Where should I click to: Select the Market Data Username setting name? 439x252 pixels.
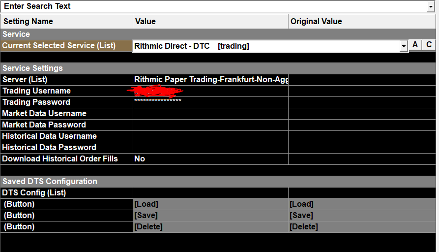[x=67, y=114]
